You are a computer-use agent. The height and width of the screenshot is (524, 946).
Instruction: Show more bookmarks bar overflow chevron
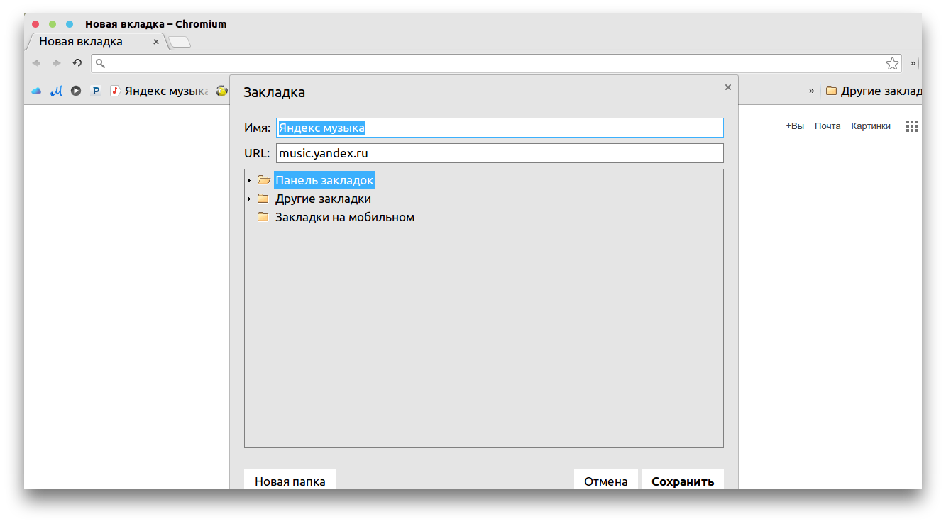tap(812, 91)
